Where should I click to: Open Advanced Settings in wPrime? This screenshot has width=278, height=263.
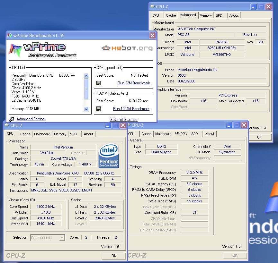click(x=31, y=119)
